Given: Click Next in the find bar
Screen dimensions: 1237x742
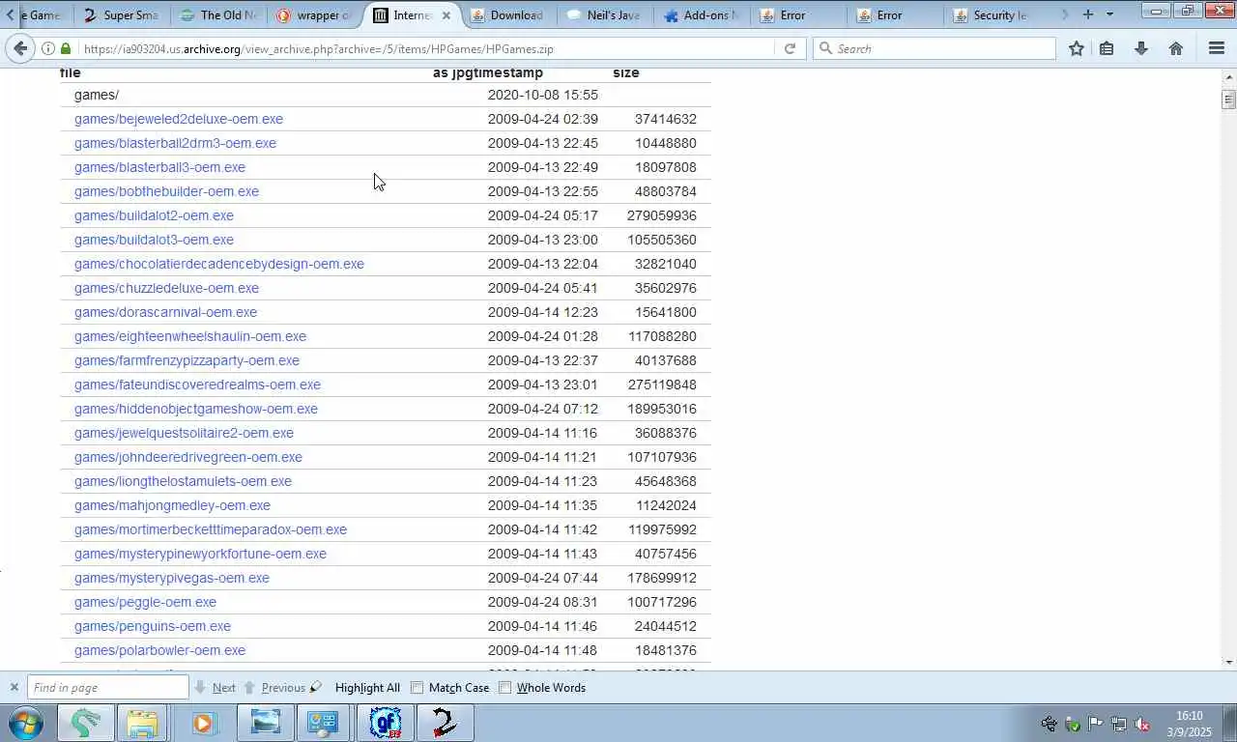Looking at the screenshot, I should pyautogui.click(x=216, y=688).
